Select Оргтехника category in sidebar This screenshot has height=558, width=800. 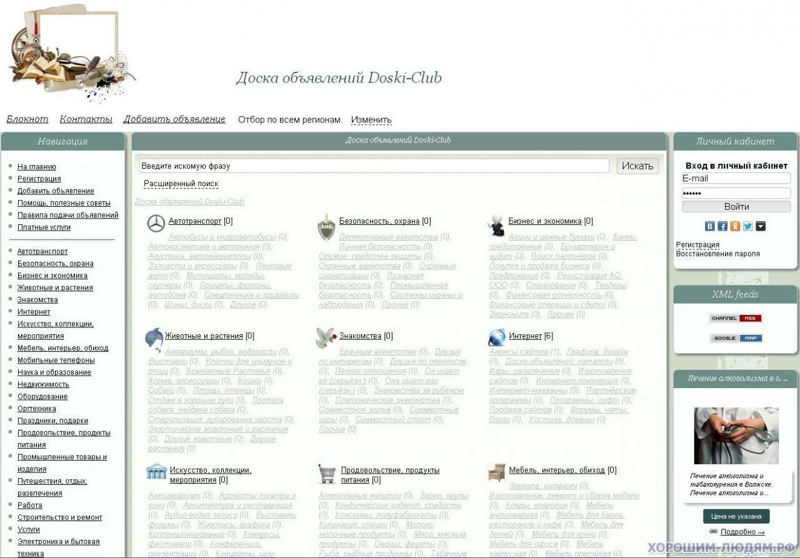(36, 409)
